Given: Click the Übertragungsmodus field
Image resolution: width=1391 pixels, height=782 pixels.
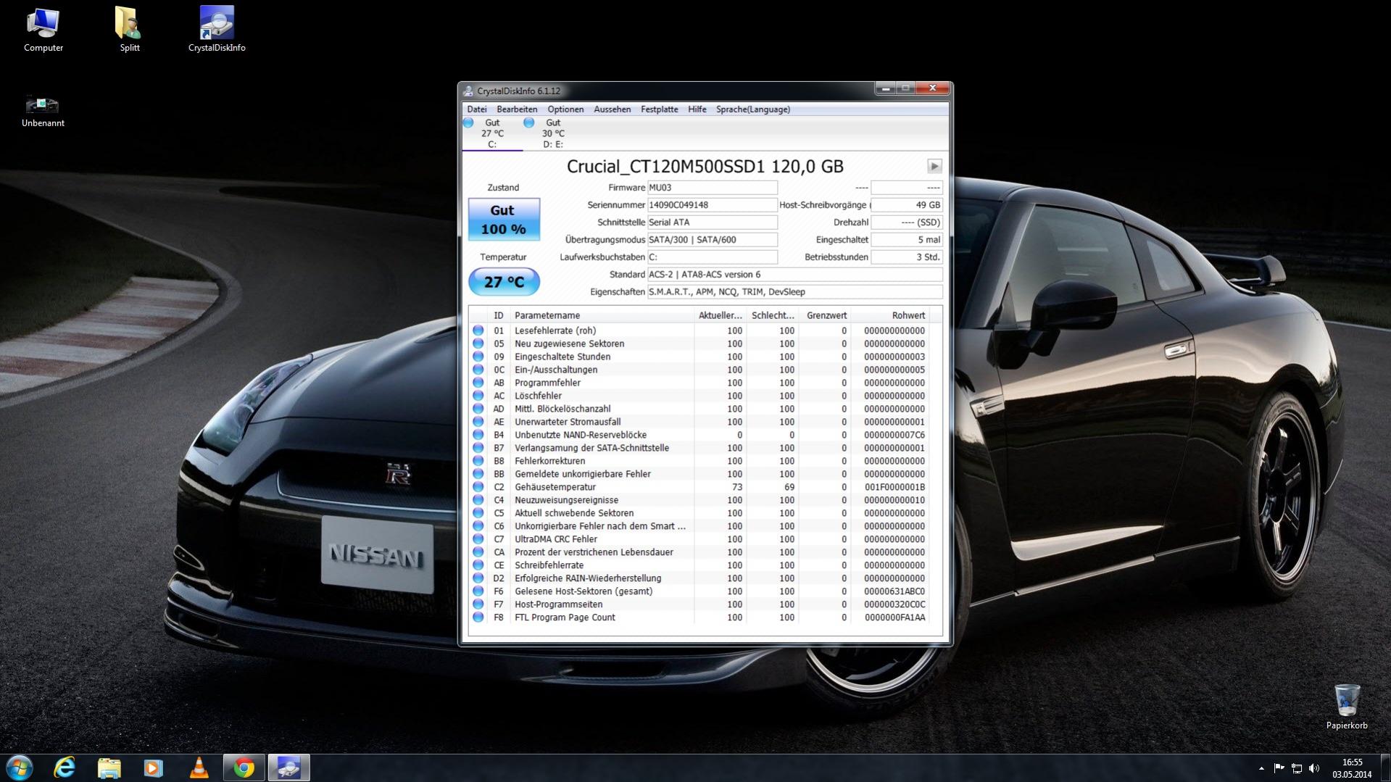Looking at the screenshot, I should (x=712, y=240).
